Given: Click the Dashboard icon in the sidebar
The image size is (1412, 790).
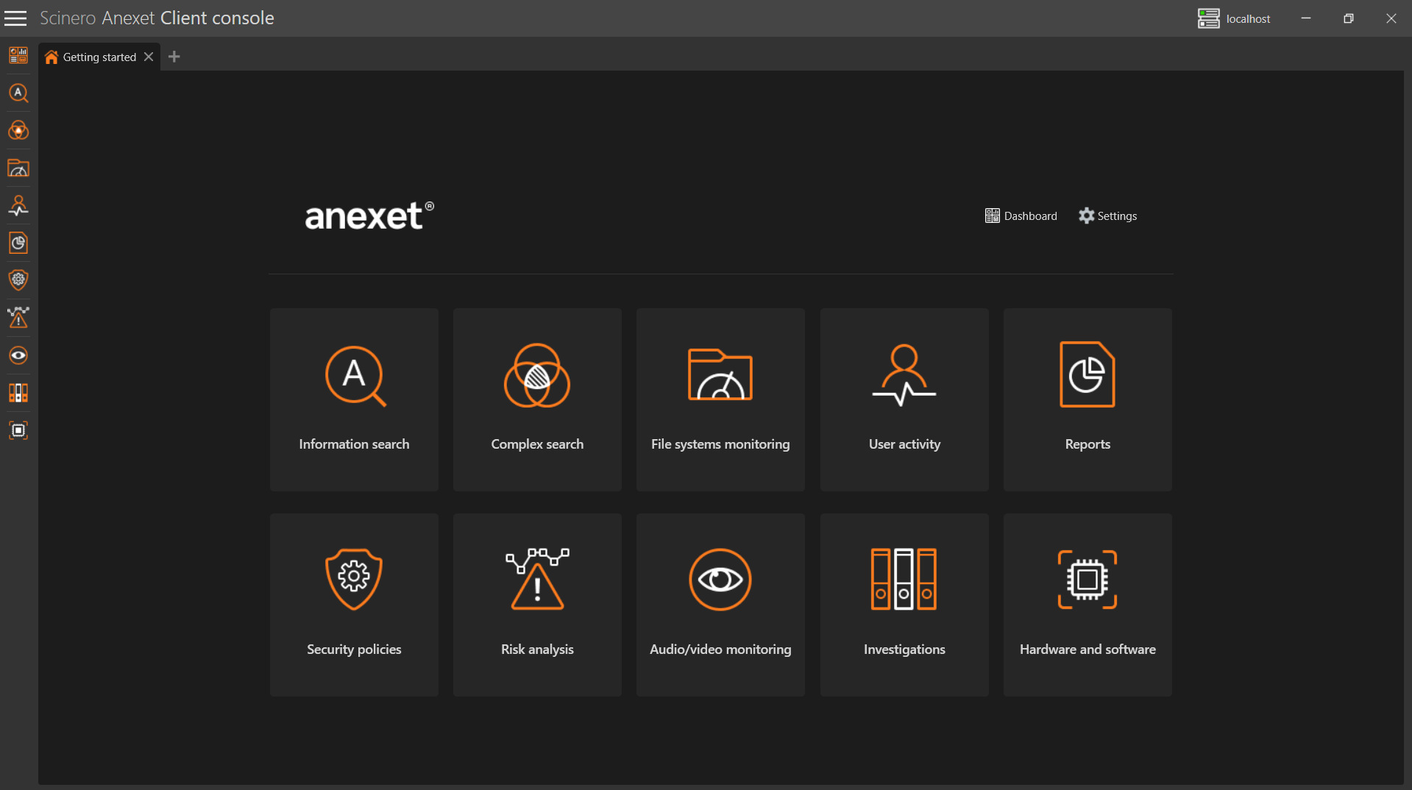Looking at the screenshot, I should [x=18, y=55].
